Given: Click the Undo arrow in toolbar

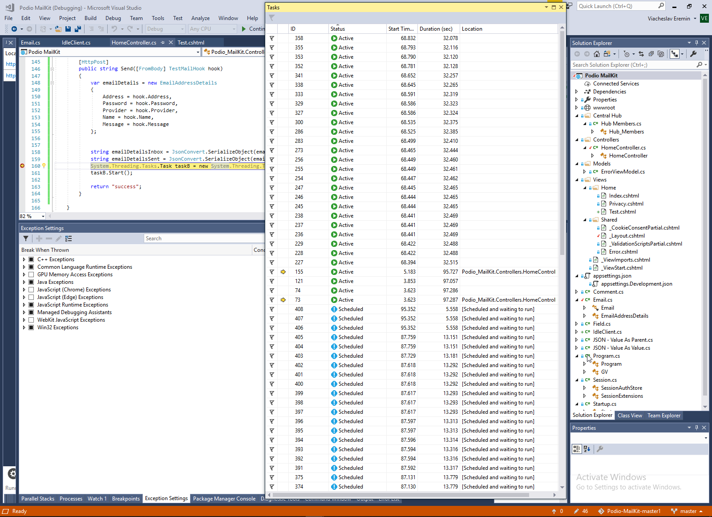Looking at the screenshot, I should pyautogui.click(x=114, y=29).
